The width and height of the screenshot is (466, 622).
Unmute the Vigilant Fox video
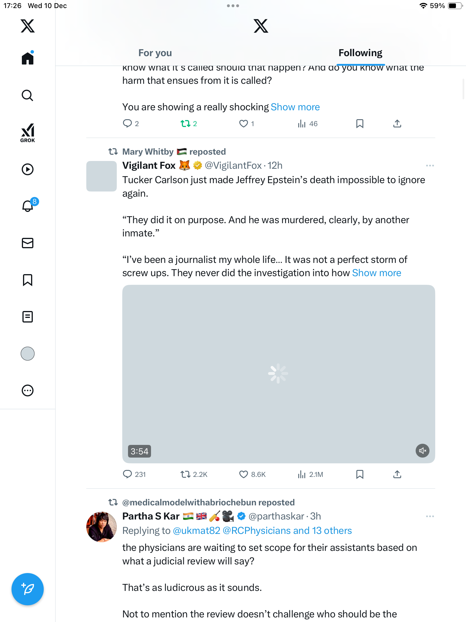pos(422,451)
